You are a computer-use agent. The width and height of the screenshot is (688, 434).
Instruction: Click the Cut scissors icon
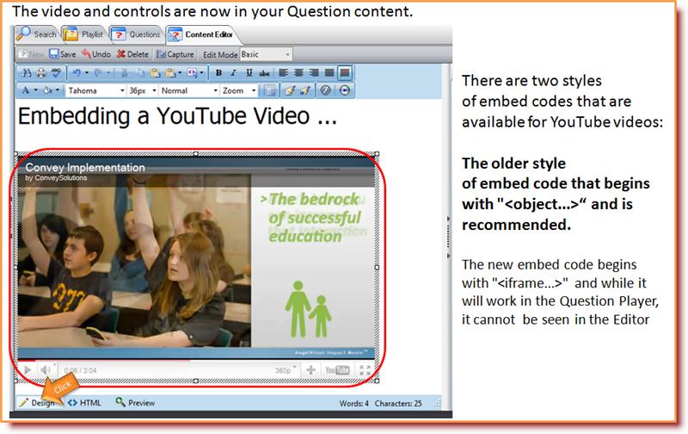pos(124,73)
